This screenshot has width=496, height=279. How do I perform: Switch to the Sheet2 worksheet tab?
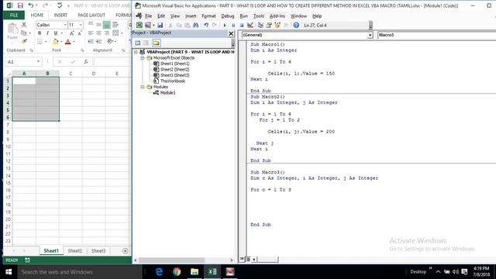(x=75, y=250)
